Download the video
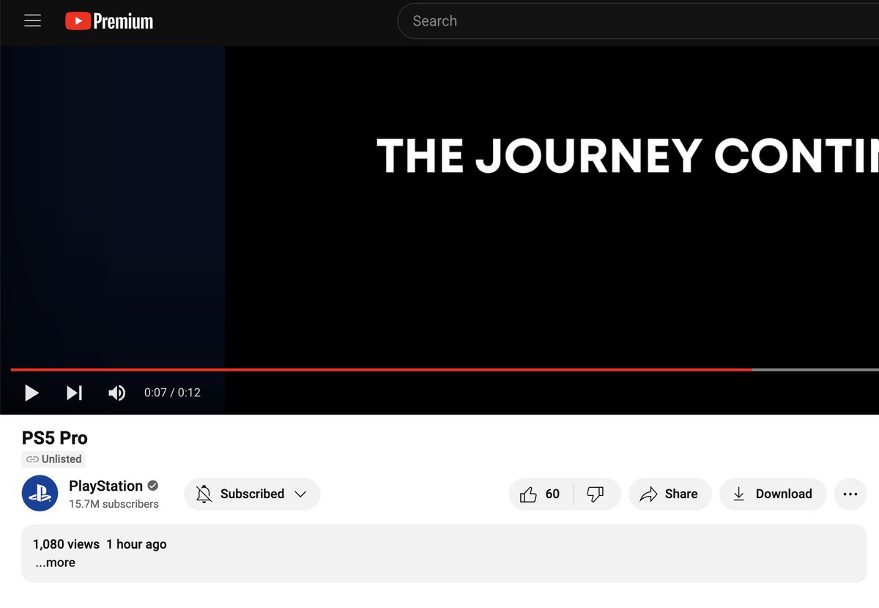The image size is (879, 608). tap(773, 494)
